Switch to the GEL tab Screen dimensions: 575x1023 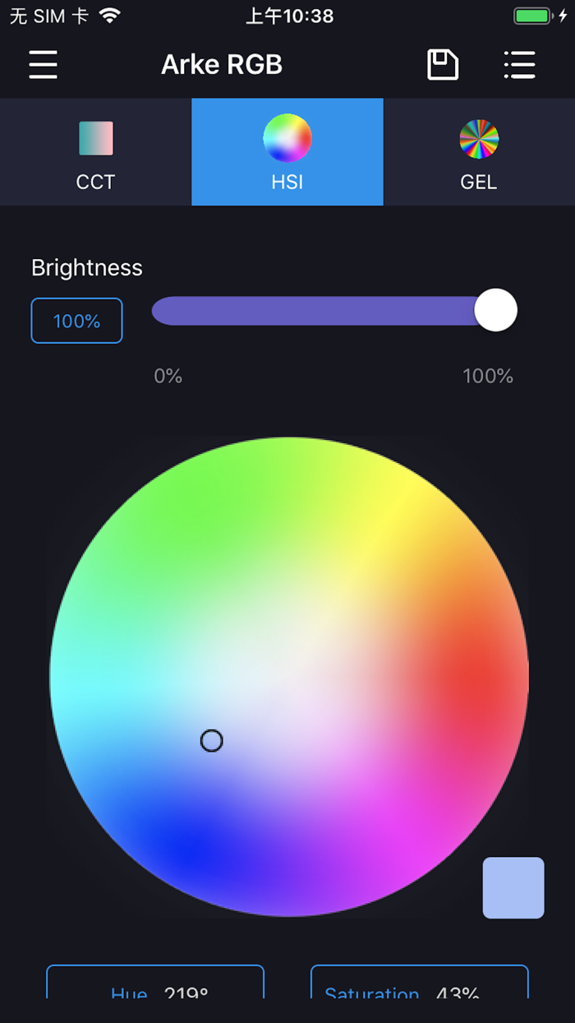click(479, 152)
